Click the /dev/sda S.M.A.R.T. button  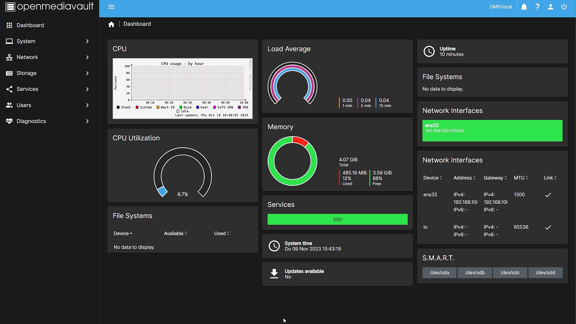tap(439, 273)
